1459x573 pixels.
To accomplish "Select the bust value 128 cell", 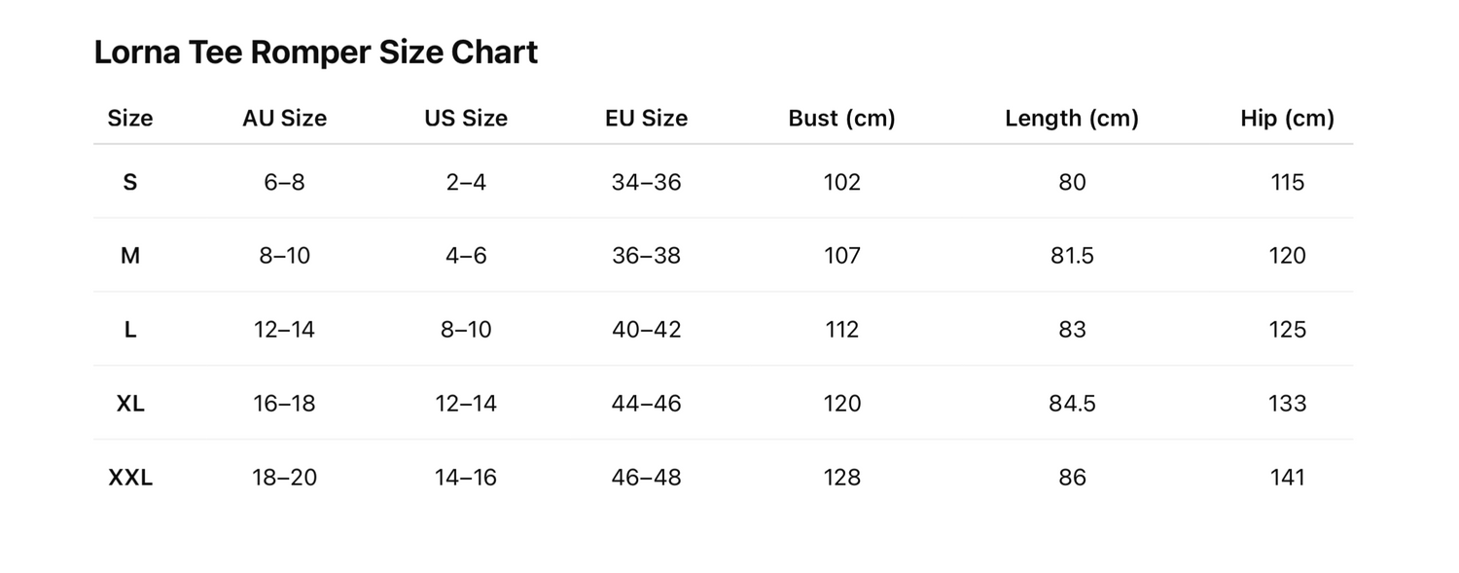I will coord(842,478).
